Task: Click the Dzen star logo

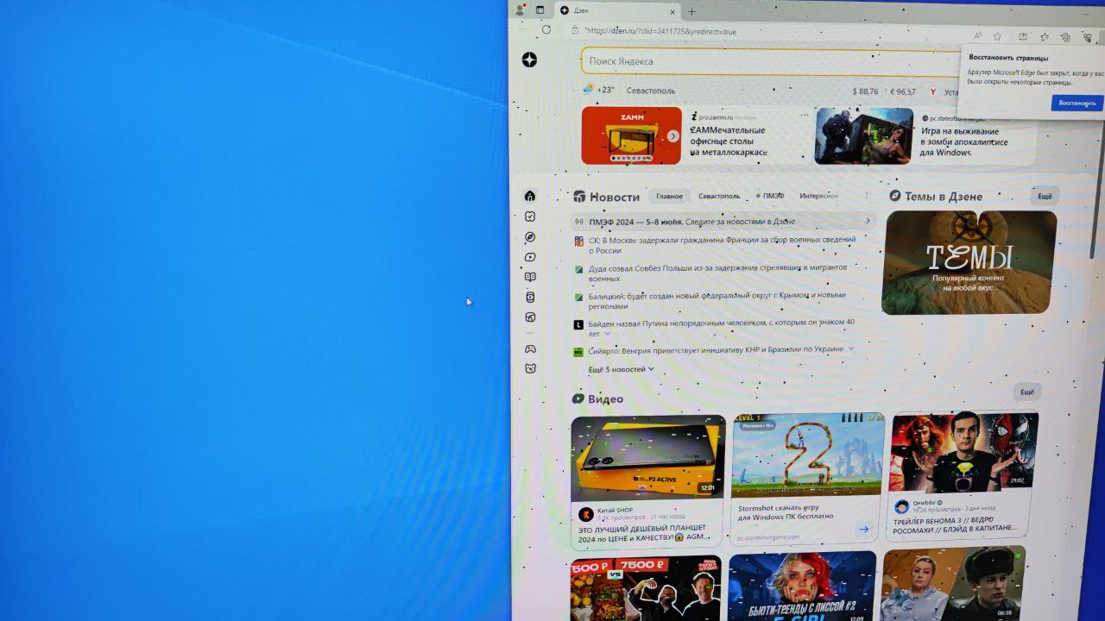Action: coord(530,60)
